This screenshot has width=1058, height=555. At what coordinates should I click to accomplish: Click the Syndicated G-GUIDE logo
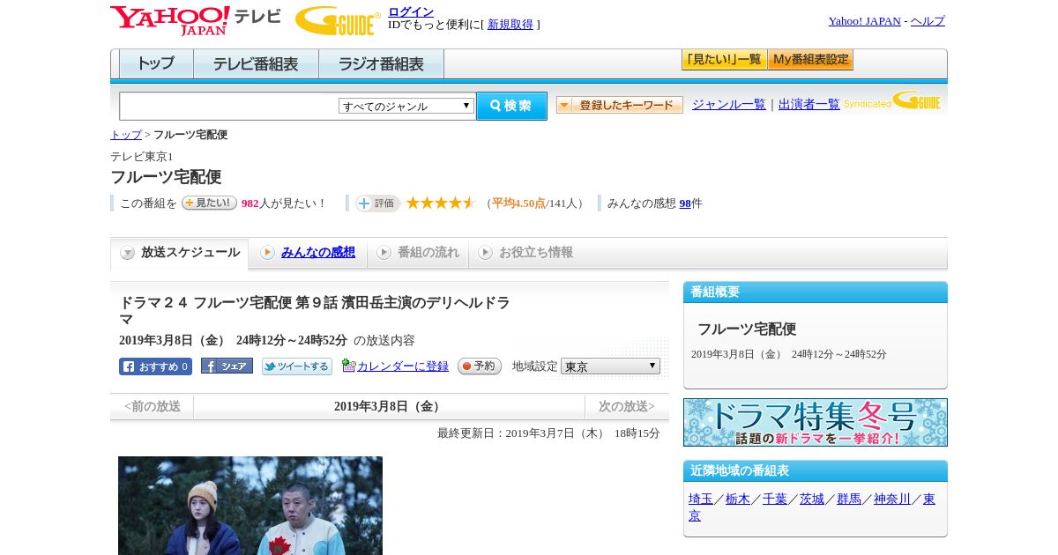pos(892,101)
